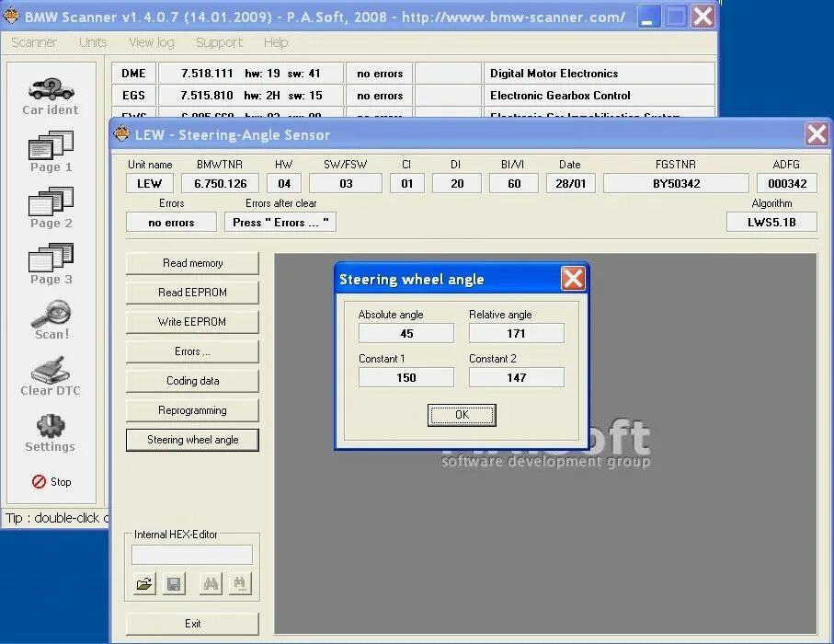
Task: Click the LEW window title logo
Action: point(121,133)
